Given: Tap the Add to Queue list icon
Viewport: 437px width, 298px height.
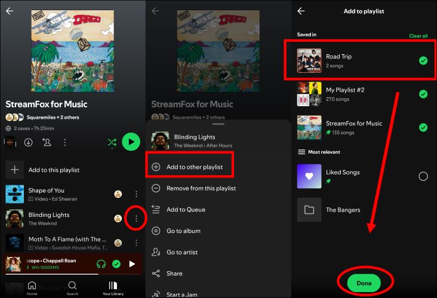Looking at the screenshot, I should (155, 209).
